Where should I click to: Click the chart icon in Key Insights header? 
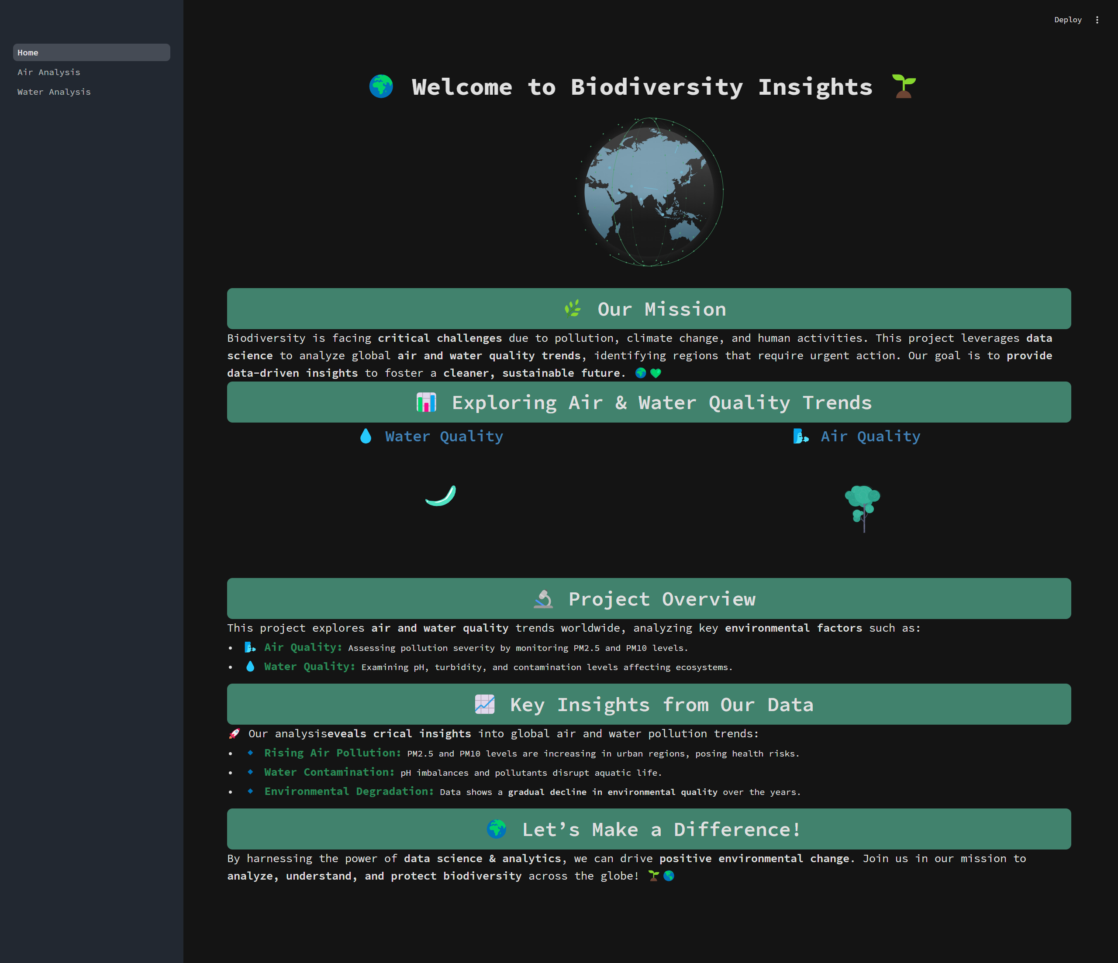pyautogui.click(x=484, y=704)
